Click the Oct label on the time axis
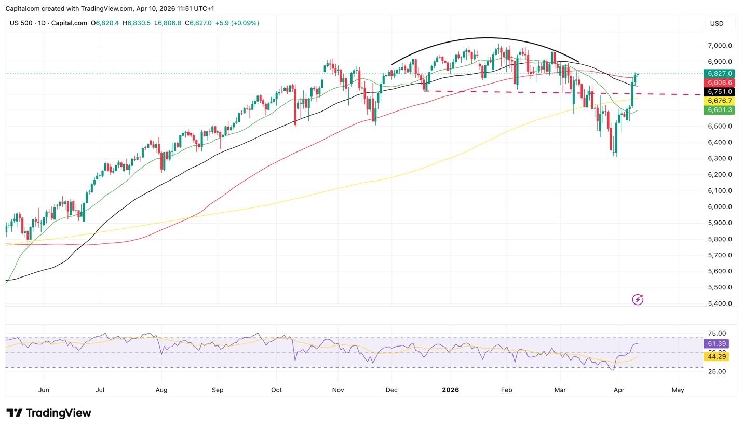Image resolution: width=743 pixels, height=429 pixels. pyautogui.click(x=276, y=390)
